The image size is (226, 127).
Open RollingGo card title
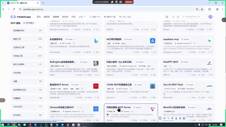tap(63, 62)
